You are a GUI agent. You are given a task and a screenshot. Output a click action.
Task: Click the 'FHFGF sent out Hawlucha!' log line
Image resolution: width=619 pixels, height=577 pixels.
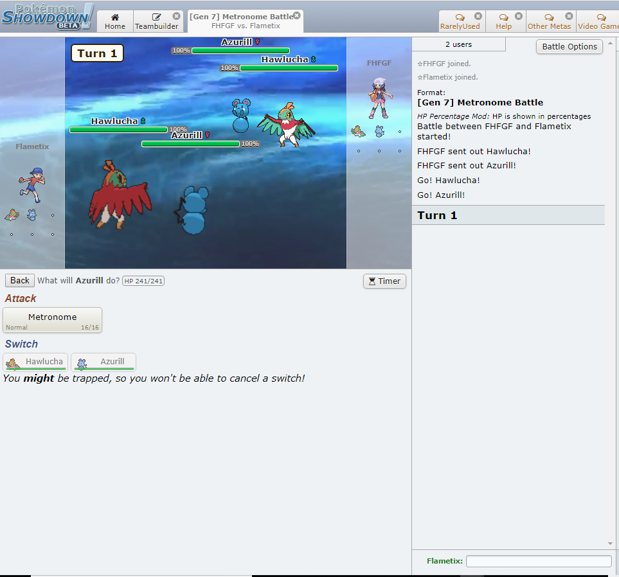point(474,151)
